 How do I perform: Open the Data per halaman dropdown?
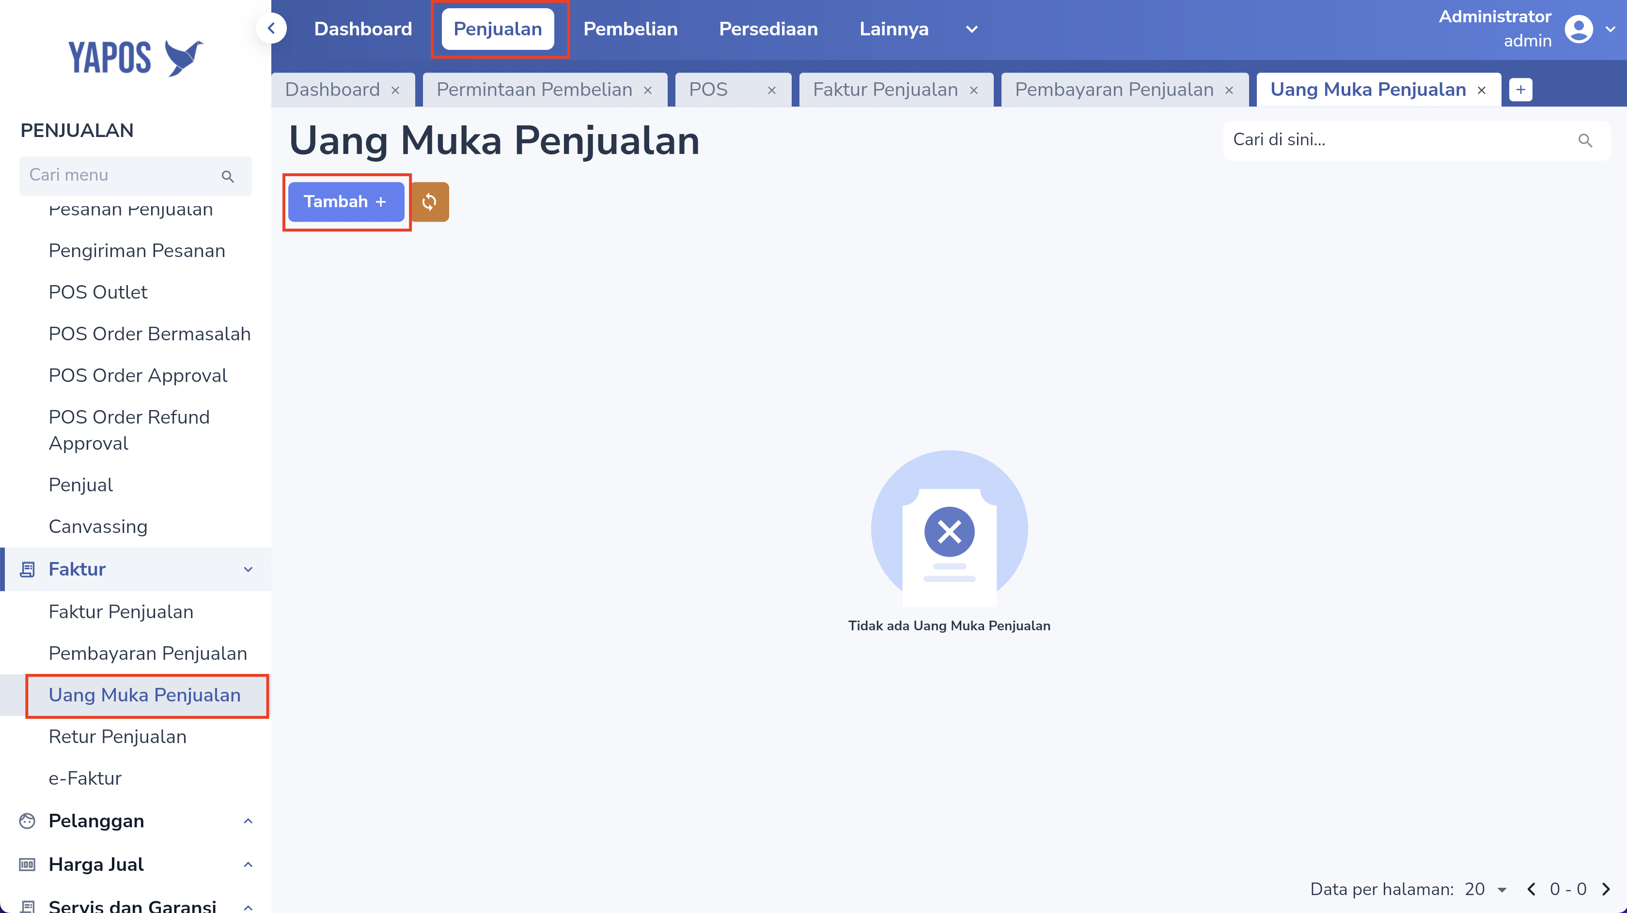(x=1486, y=889)
